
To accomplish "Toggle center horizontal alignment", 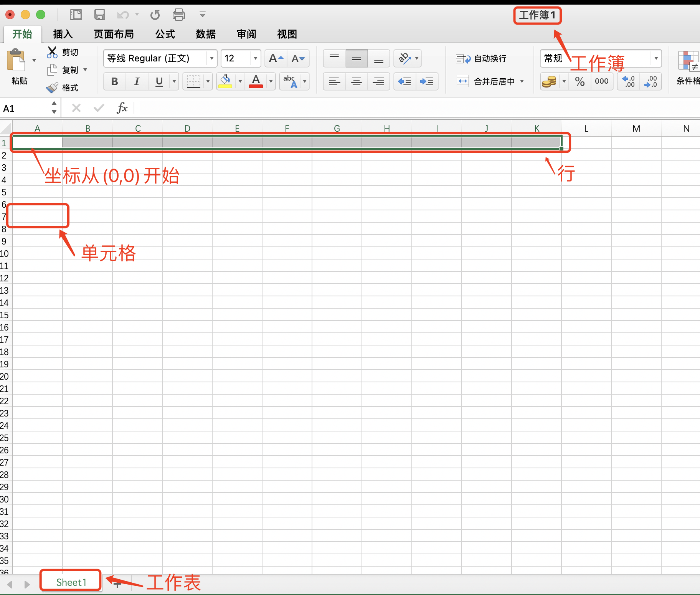I will [x=357, y=81].
